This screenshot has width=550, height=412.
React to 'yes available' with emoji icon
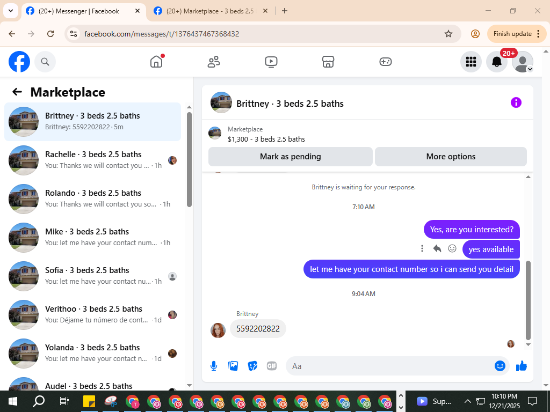coord(452,248)
